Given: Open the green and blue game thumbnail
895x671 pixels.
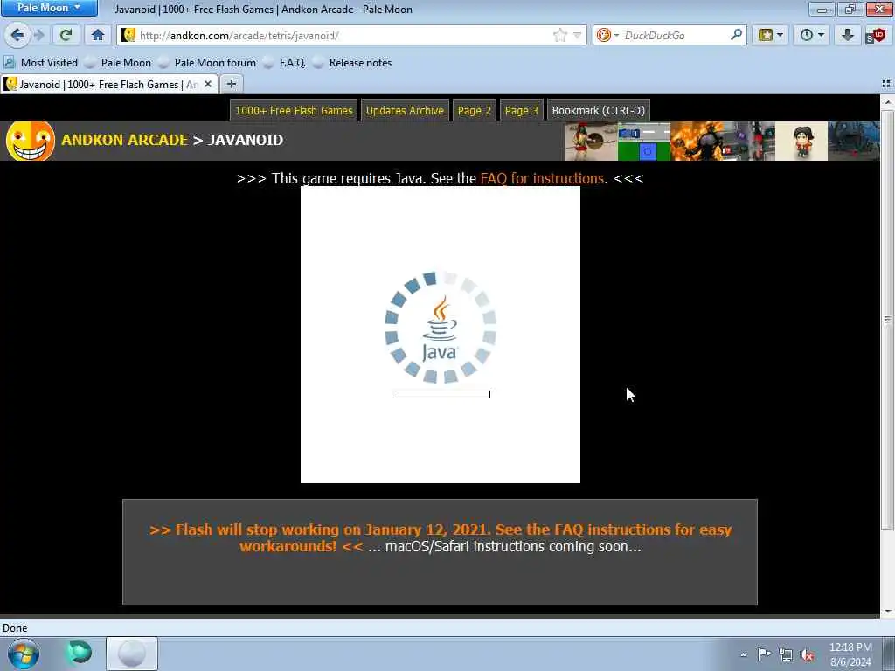Looking at the screenshot, I should (644, 141).
